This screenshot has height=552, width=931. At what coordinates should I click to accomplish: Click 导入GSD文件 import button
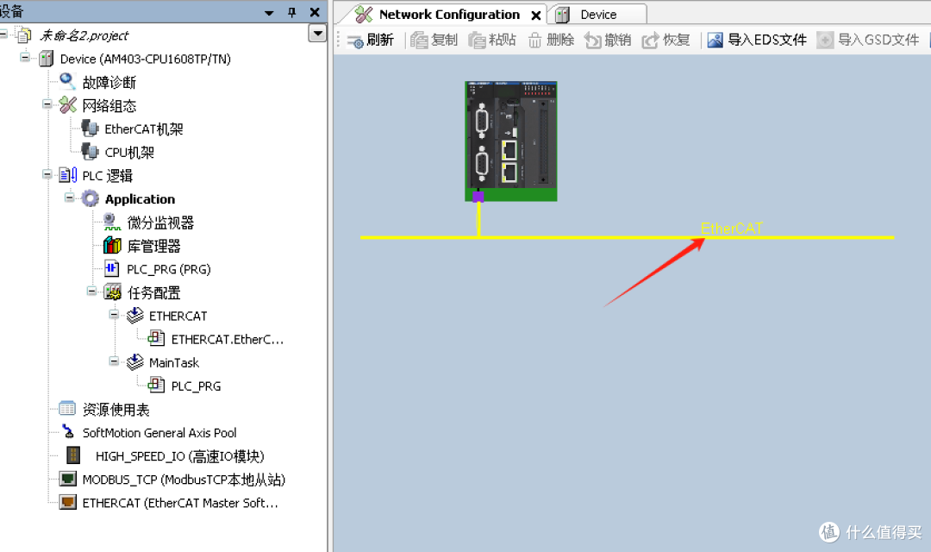coord(868,40)
